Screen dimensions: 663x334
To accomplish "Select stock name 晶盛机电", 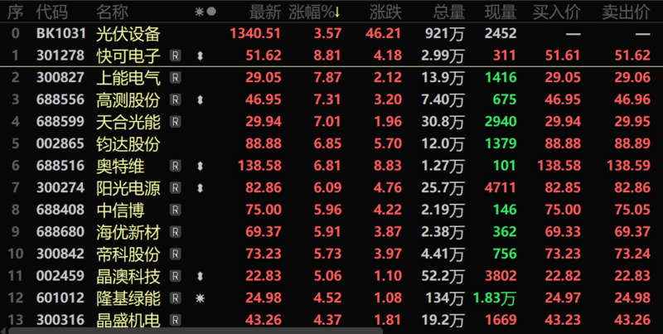I will click(128, 320).
